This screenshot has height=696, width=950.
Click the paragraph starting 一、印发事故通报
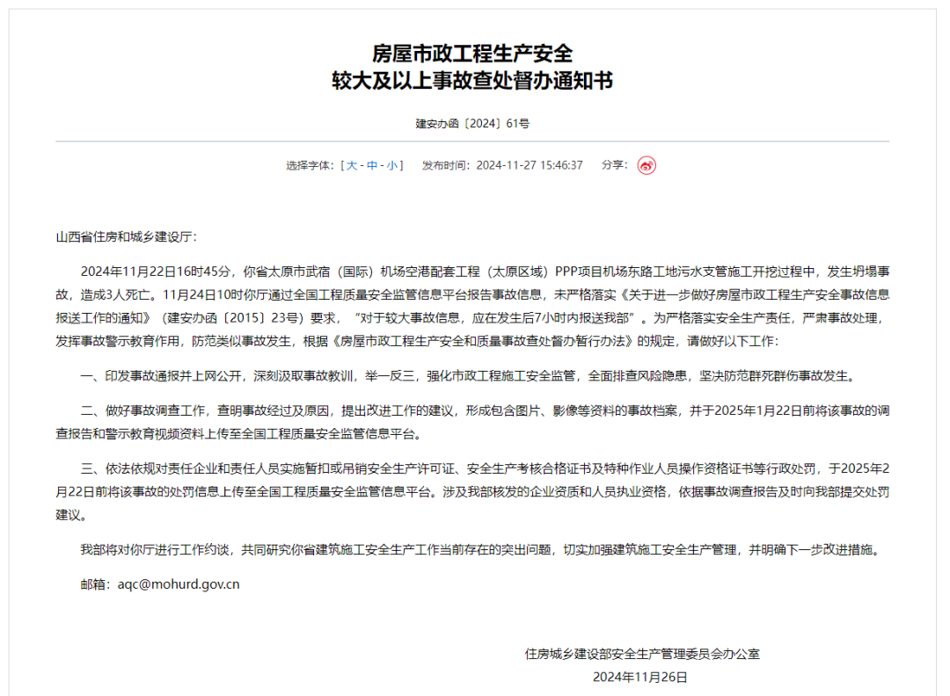point(470,376)
